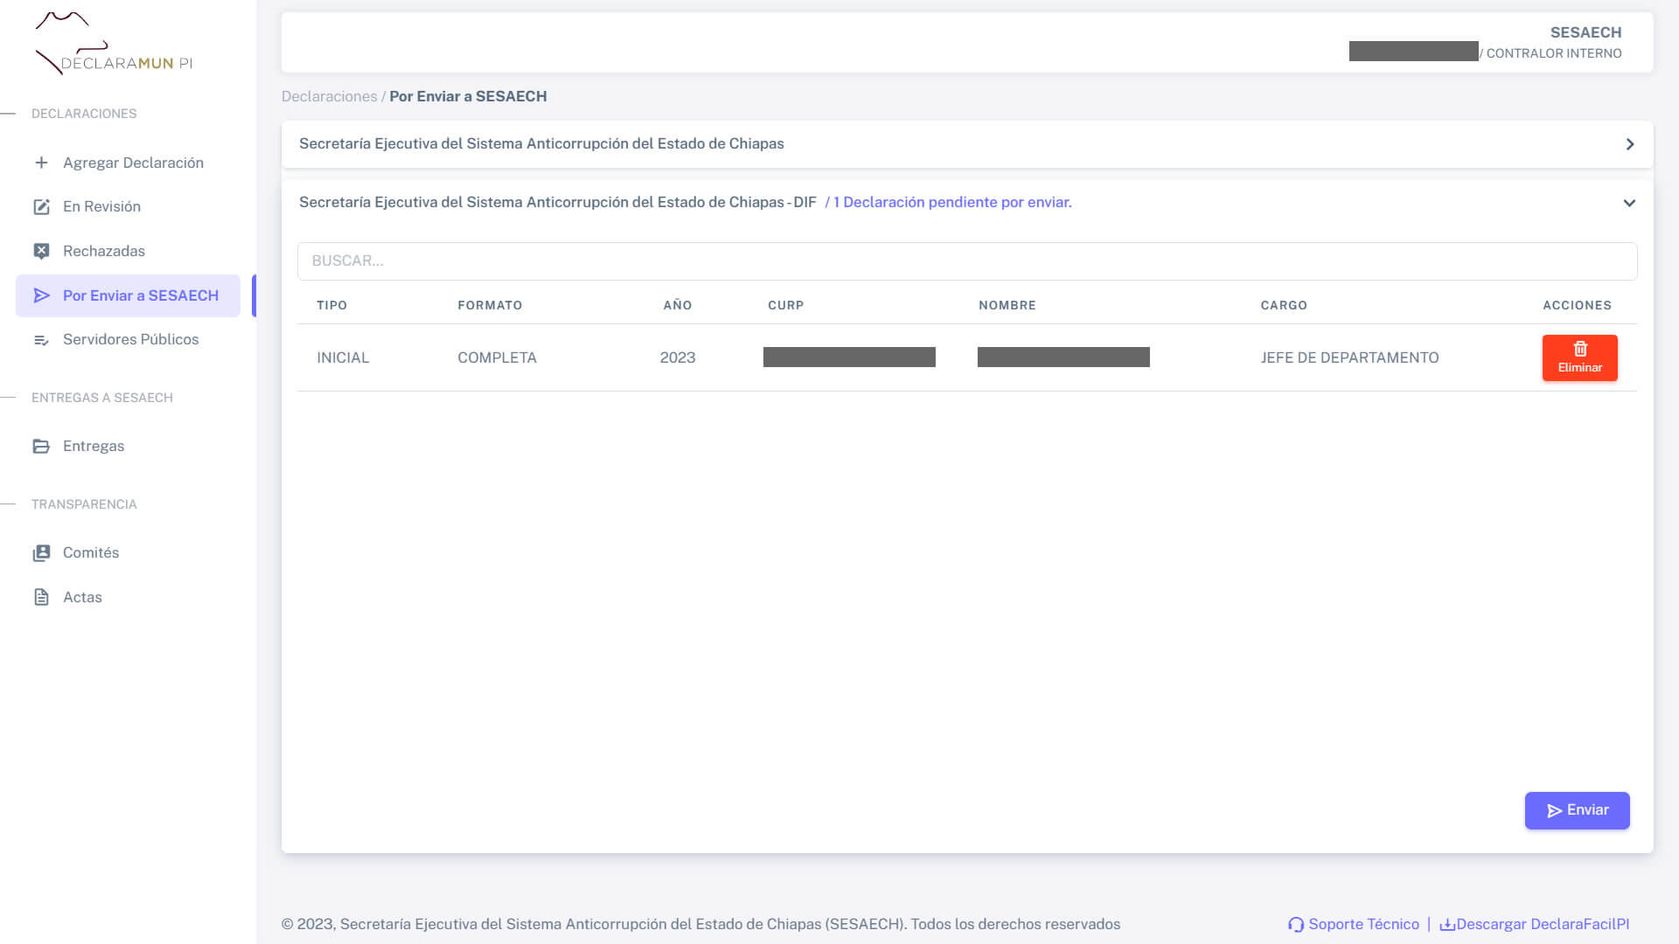Screen dimensions: 1679x944
Task: Click the headset icon for Soporte Técnico
Action: (1296, 925)
